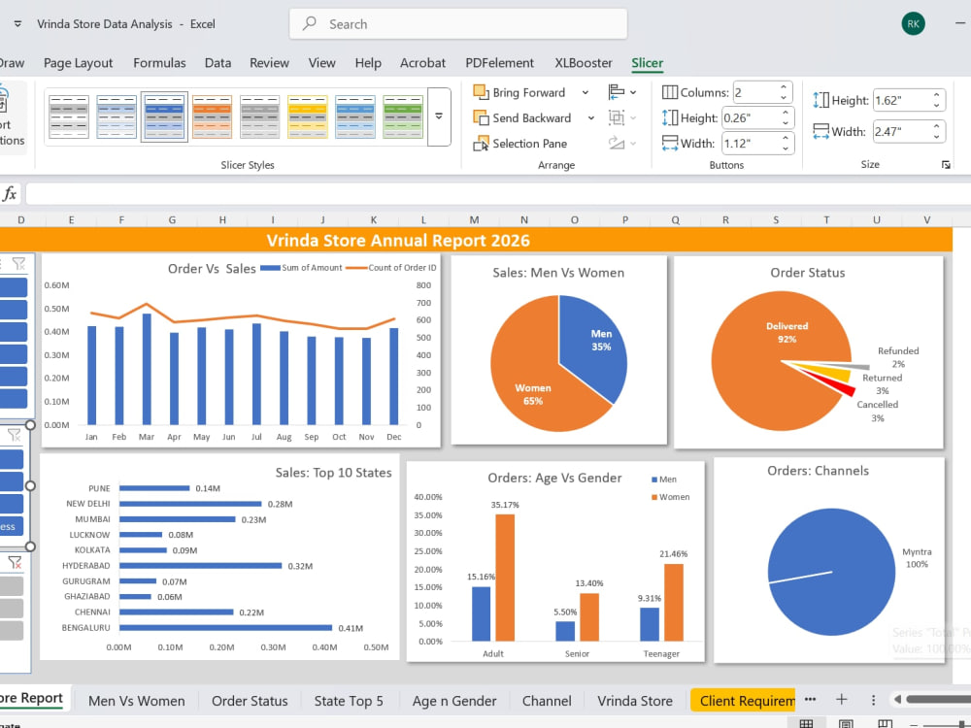
Task: Click the search magnifier icon
Action: [x=309, y=24]
